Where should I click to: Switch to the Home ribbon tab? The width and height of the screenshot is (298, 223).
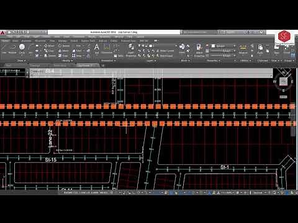tap(5, 41)
